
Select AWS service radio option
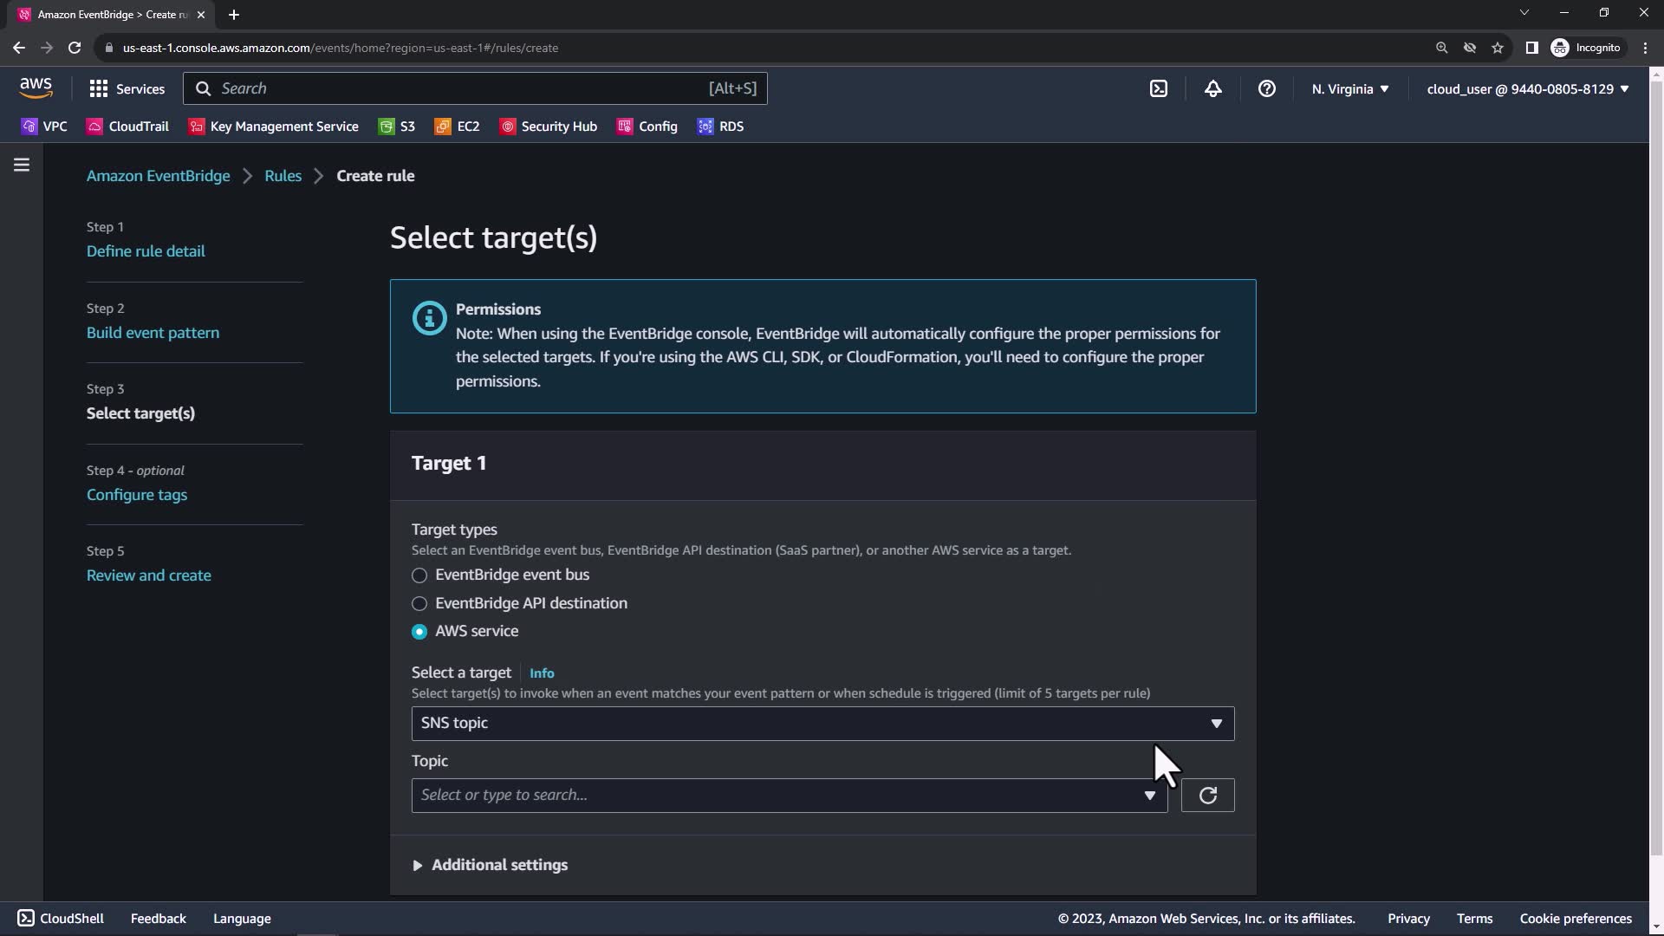[419, 632]
